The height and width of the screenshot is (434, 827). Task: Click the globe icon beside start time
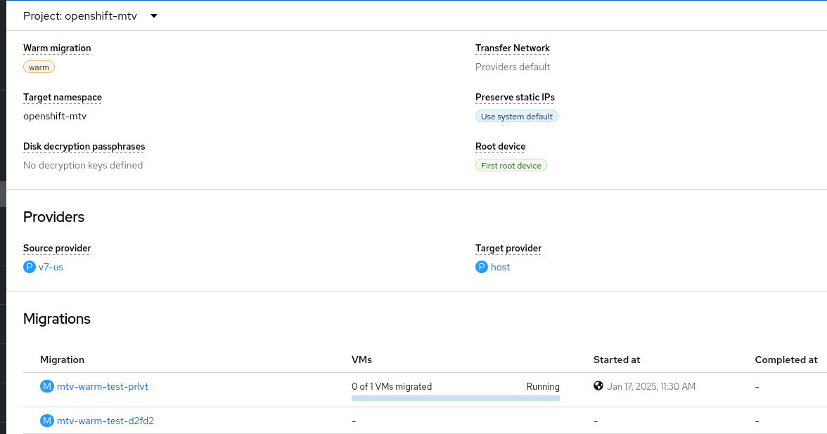coord(598,386)
